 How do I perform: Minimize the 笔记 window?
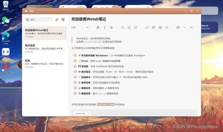coord(185,11)
